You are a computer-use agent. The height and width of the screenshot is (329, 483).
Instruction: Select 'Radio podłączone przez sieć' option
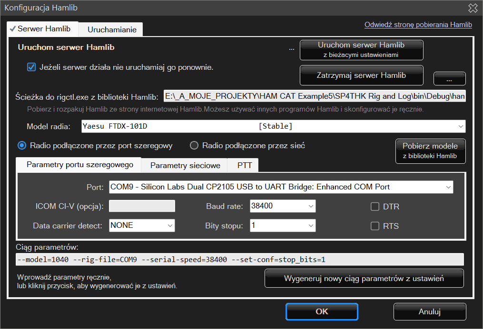point(194,145)
